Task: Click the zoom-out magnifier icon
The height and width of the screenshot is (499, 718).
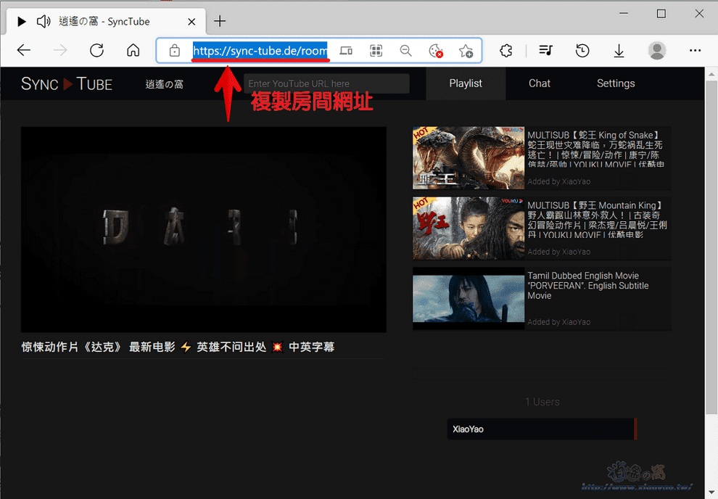Action: [x=405, y=50]
